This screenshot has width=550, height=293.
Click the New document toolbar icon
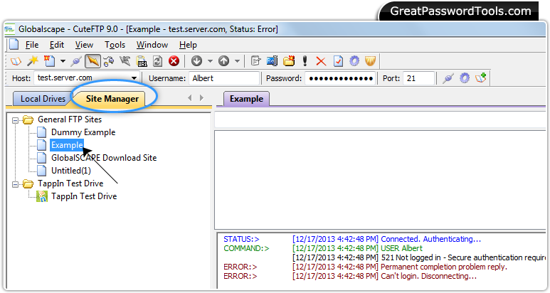[50, 61]
